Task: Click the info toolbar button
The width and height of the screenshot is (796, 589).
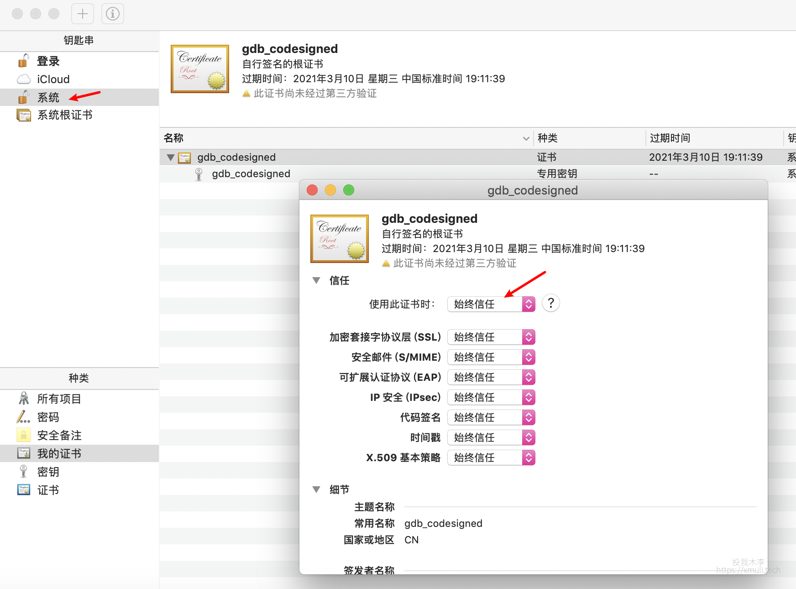Action: click(x=113, y=14)
